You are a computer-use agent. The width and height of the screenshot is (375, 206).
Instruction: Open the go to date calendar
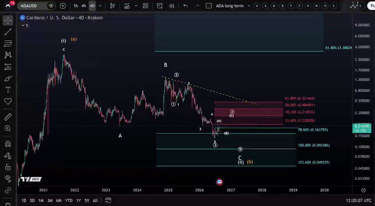pos(108,200)
